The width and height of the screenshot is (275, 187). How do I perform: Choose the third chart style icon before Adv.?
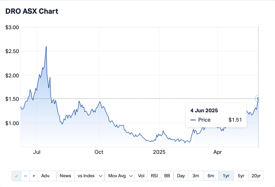[x=34, y=176]
